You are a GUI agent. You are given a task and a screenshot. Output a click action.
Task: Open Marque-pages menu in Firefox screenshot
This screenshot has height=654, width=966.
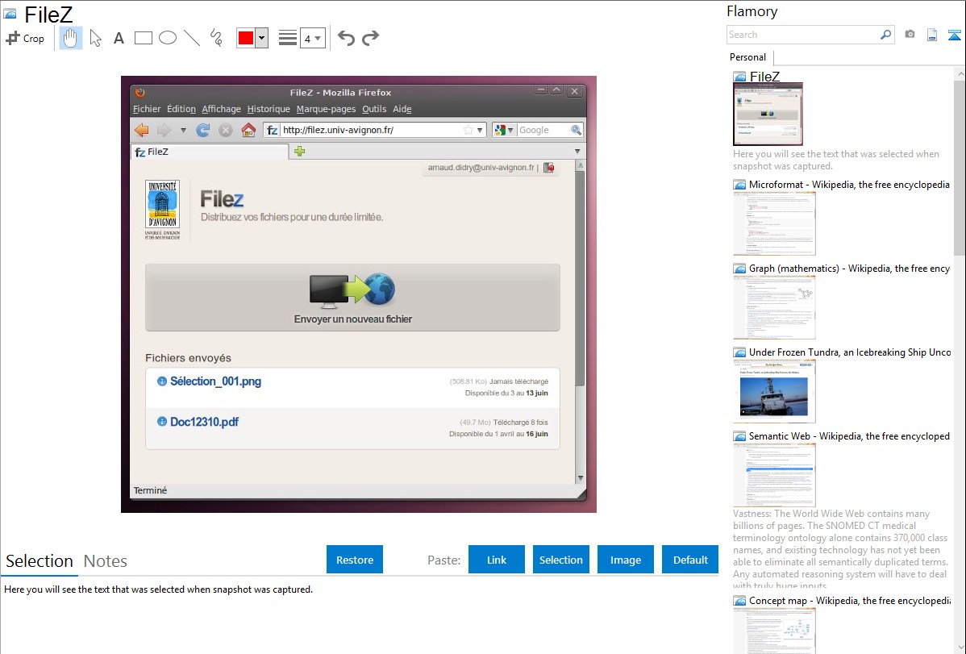pos(326,109)
